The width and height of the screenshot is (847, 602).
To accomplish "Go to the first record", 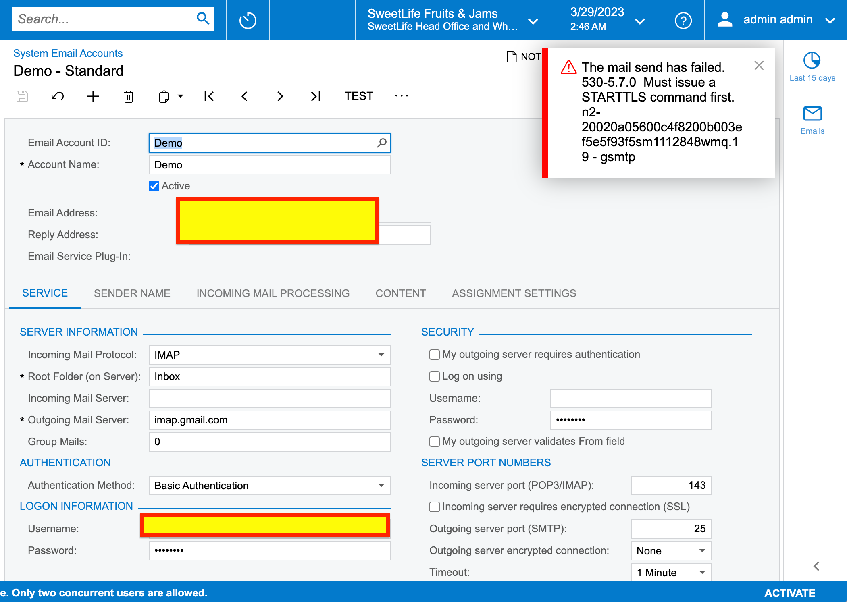I will (x=209, y=96).
